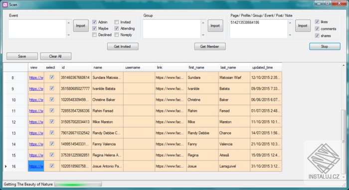The width and height of the screenshot is (349, 190).
Task: Uncheck select box for Josue Antonio row
Action: (x=52, y=166)
